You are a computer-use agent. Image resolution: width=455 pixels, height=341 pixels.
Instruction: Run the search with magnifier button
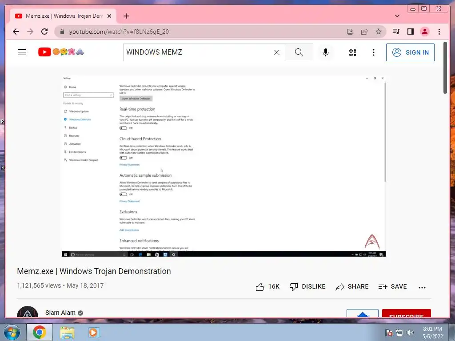pyautogui.click(x=299, y=52)
